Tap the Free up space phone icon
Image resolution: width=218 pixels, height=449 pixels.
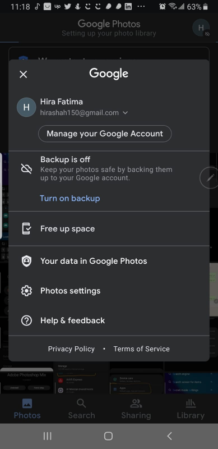[x=26, y=228]
